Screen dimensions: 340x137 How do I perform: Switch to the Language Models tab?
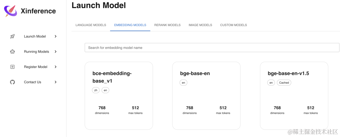pos(91,25)
